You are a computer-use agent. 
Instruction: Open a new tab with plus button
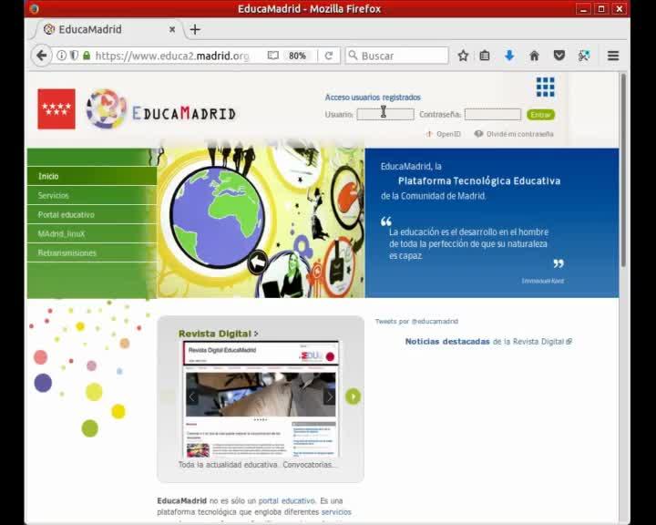tap(195, 29)
